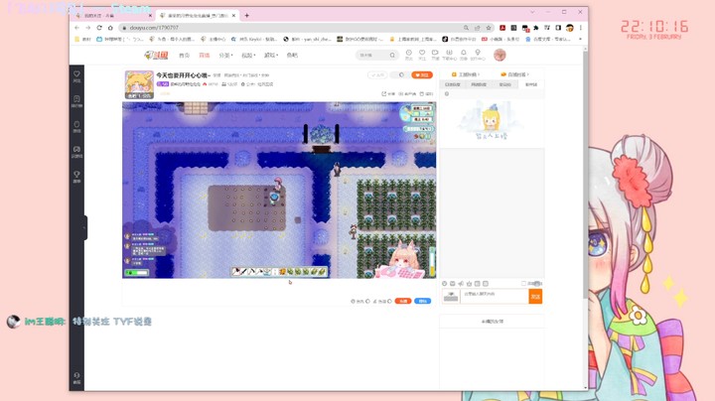Open the first item in Douyu navigation
This screenshot has width=715, height=401.
pyautogui.click(x=184, y=56)
